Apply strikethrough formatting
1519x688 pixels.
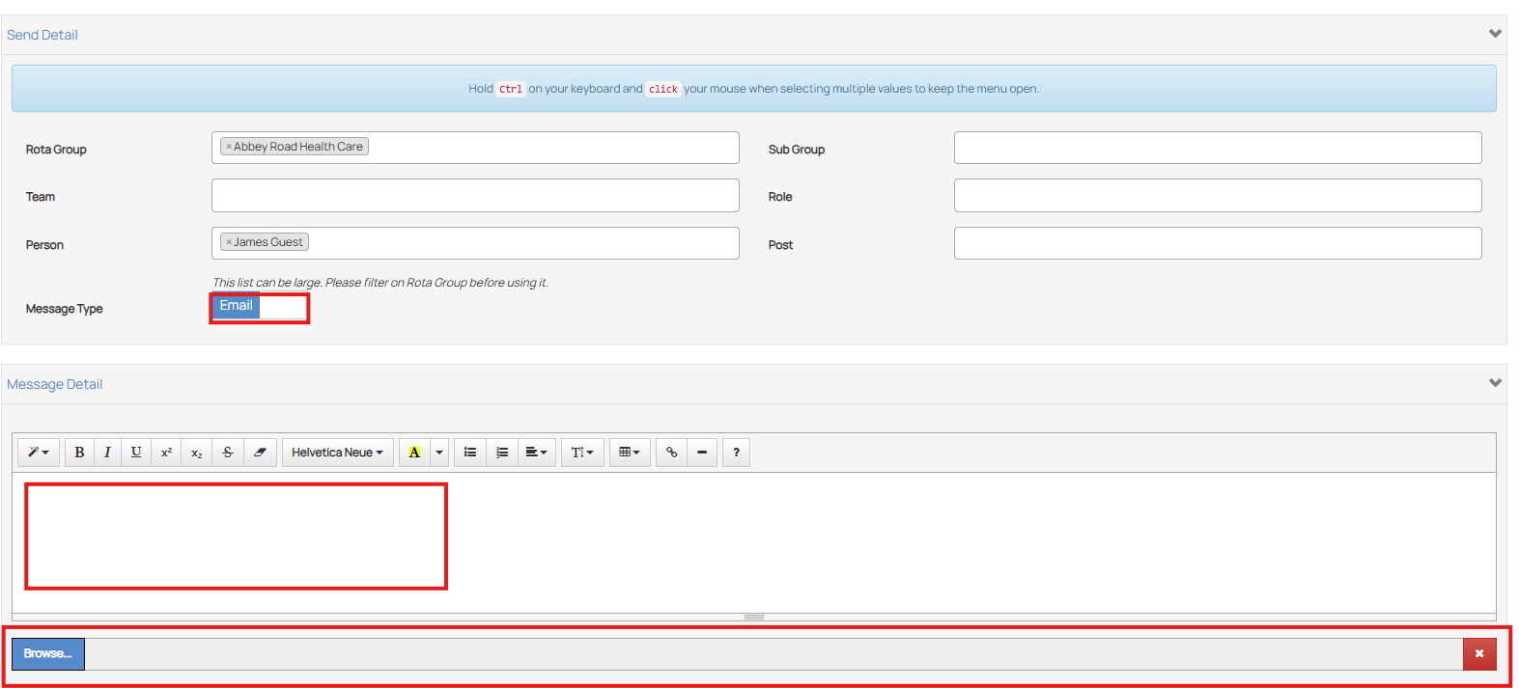(228, 453)
